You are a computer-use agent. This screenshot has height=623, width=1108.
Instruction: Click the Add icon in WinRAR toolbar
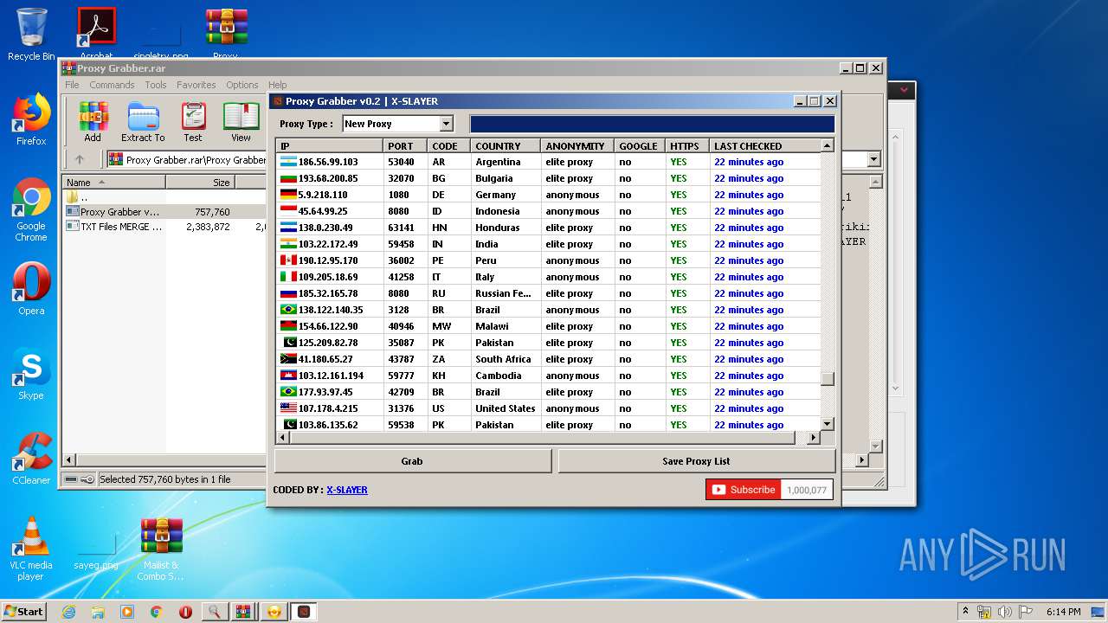93,122
